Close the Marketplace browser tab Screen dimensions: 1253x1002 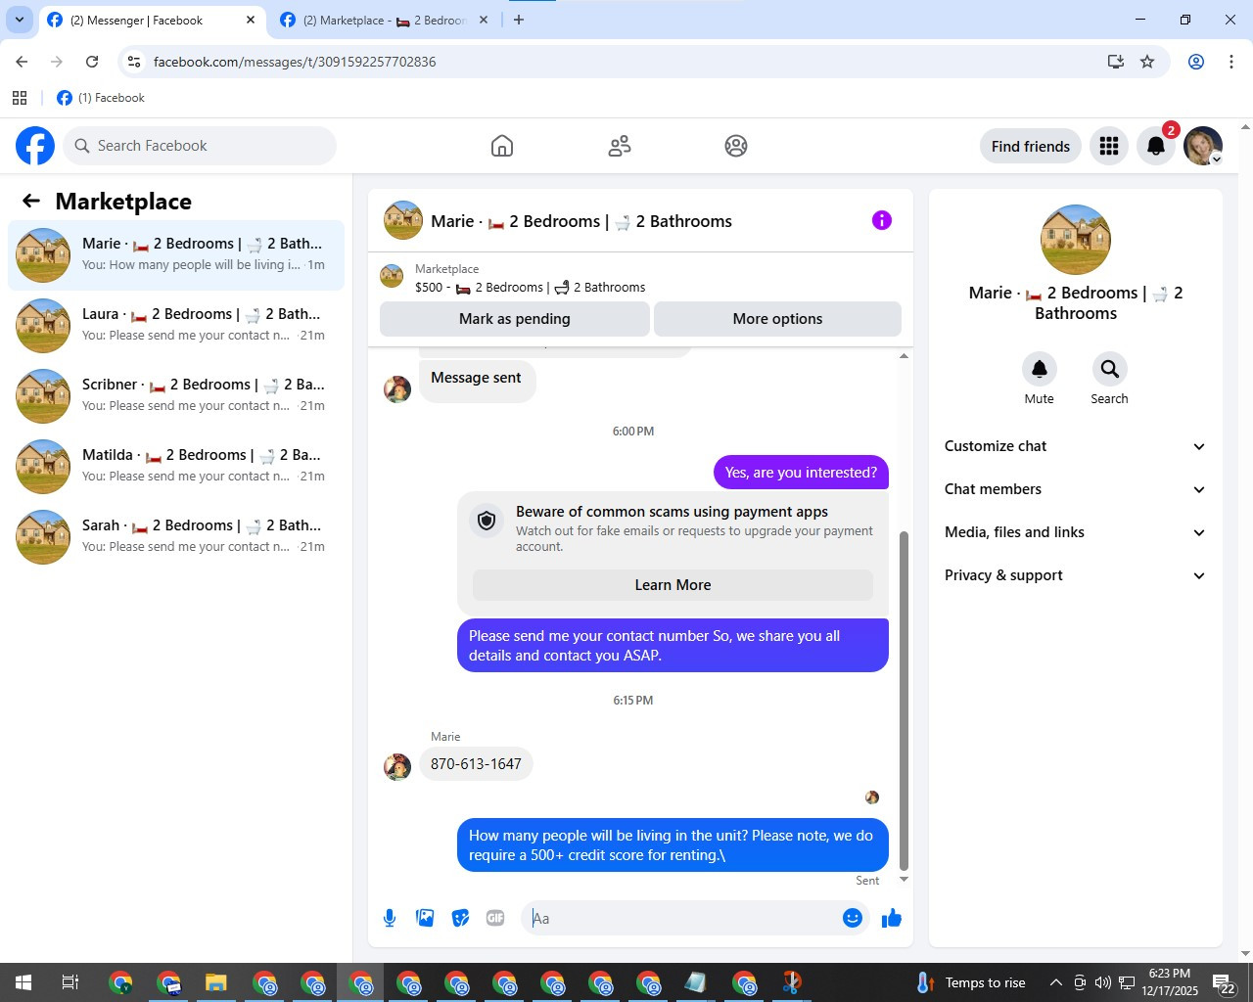click(483, 20)
